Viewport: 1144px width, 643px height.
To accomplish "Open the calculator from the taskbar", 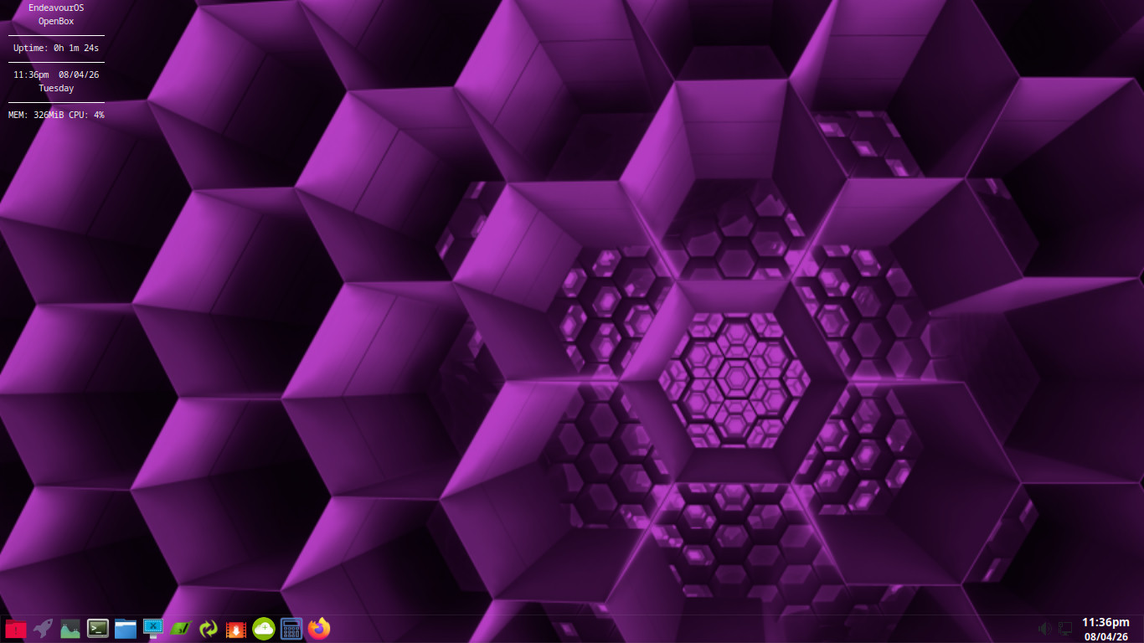I will [x=291, y=628].
